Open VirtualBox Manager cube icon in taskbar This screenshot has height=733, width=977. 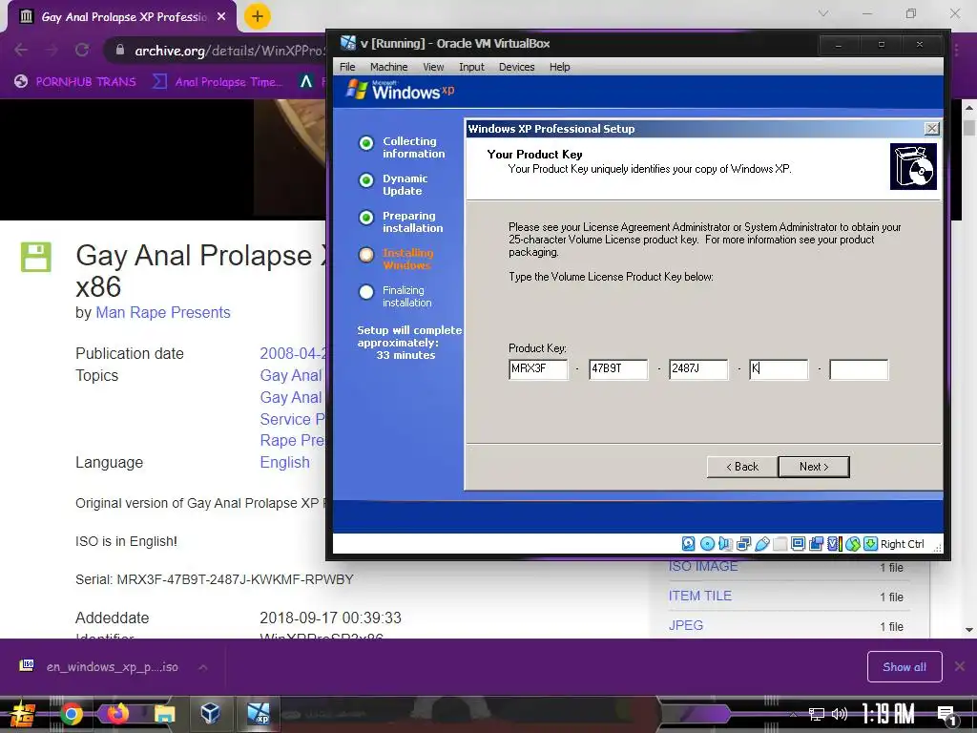point(211,713)
